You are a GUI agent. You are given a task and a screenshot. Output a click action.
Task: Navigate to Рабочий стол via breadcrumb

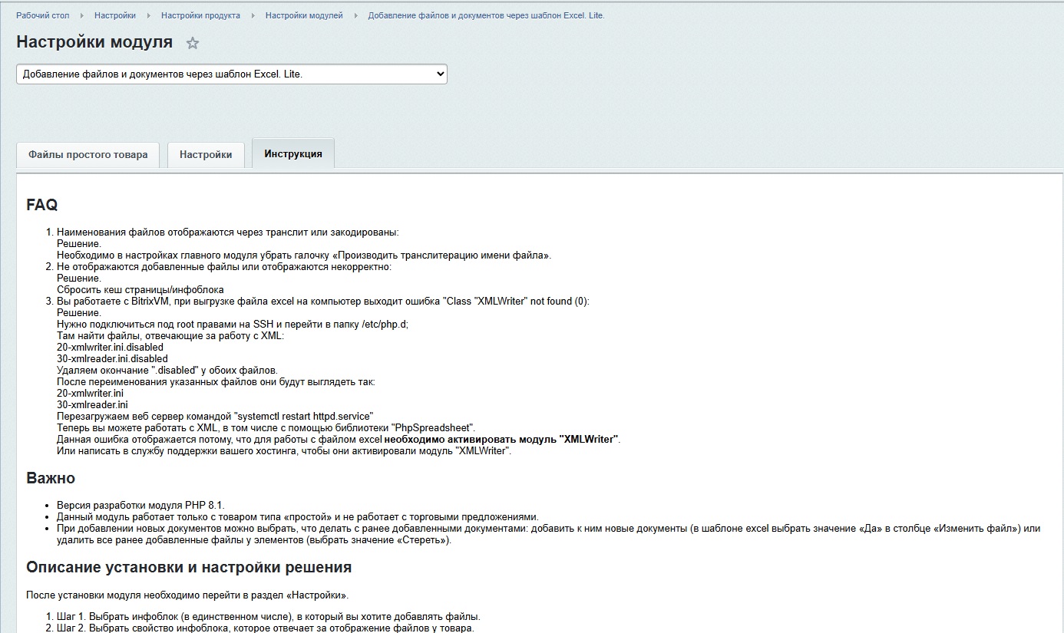pos(45,15)
